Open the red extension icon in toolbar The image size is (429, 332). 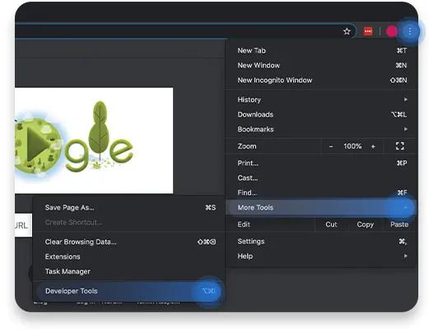pyautogui.click(x=368, y=31)
